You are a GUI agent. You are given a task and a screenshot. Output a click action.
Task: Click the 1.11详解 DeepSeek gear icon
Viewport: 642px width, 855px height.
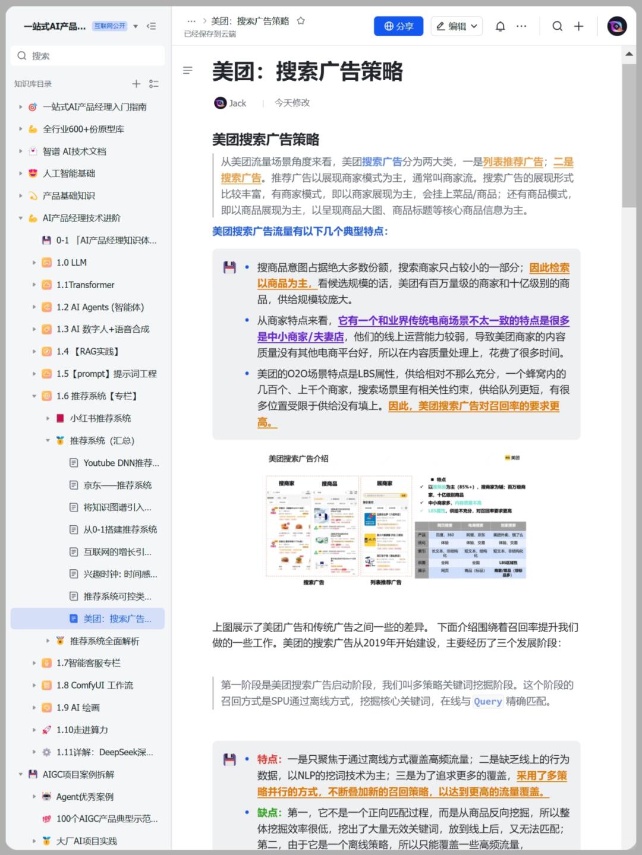pyautogui.click(x=46, y=752)
